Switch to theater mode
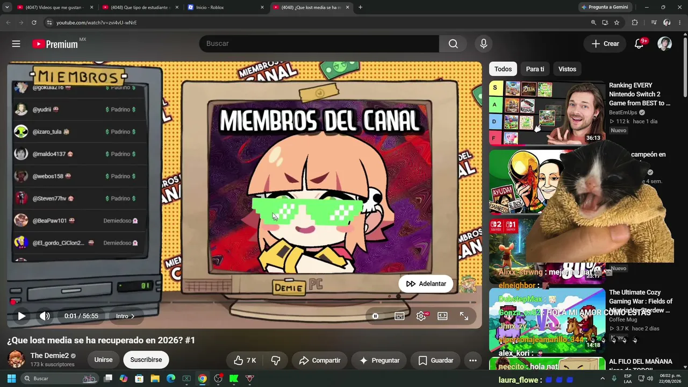Image resolution: width=688 pixels, height=387 pixels. pyautogui.click(x=442, y=316)
